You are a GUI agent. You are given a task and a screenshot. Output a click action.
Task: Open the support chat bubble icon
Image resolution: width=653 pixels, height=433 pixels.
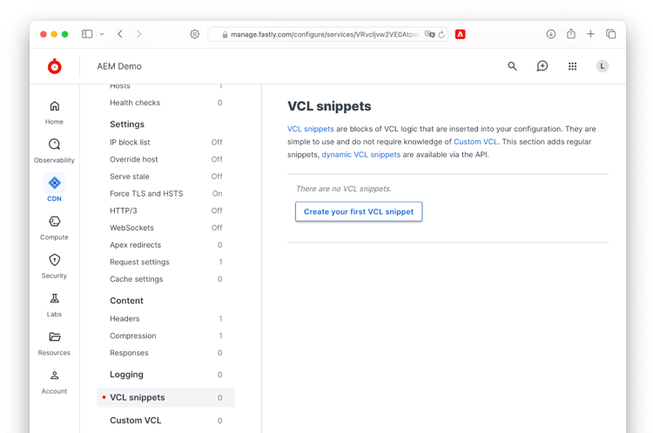pyautogui.click(x=542, y=66)
